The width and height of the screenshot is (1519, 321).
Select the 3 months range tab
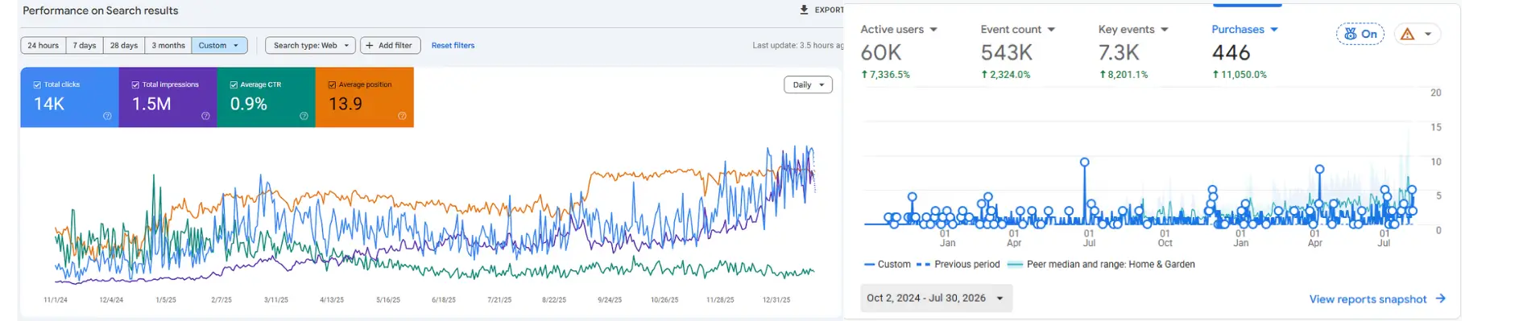(168, 45)
